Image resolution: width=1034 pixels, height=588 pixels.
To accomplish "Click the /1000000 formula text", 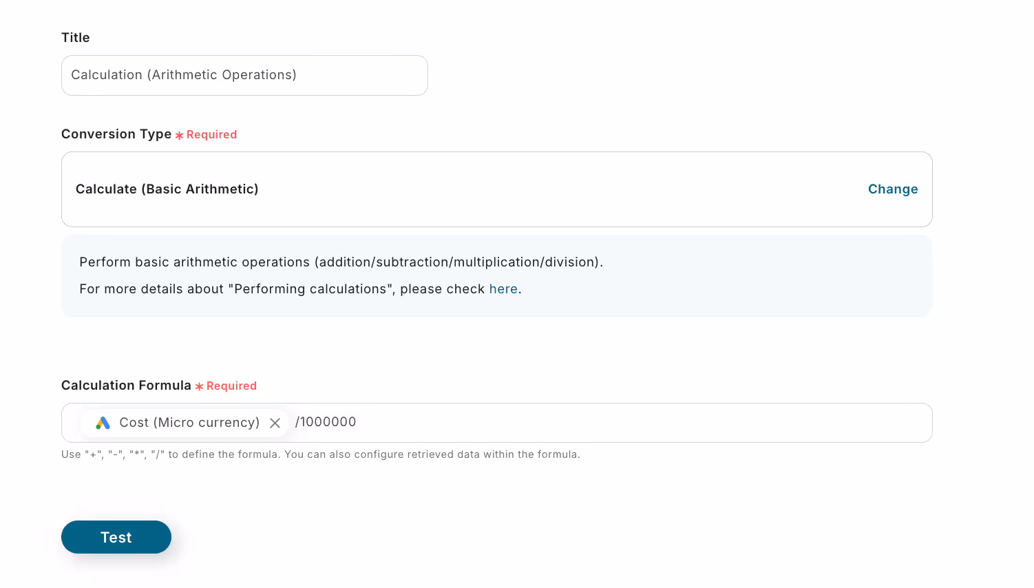I will 326,422.
